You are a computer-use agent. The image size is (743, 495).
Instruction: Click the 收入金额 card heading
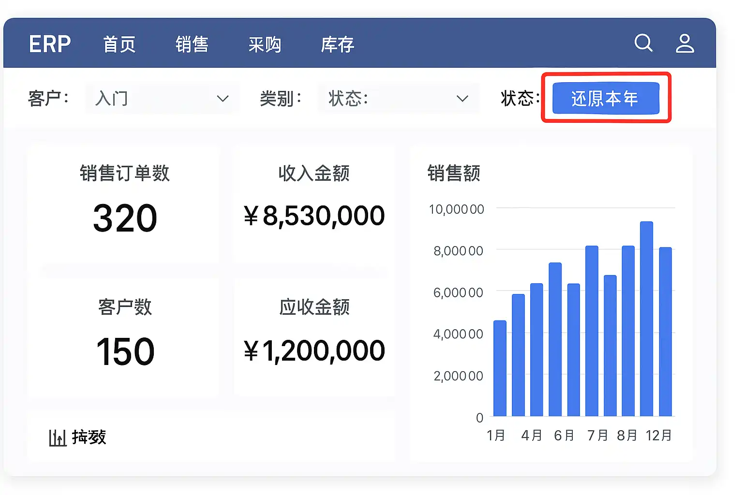pyautogui.click(x=314, y=173)
